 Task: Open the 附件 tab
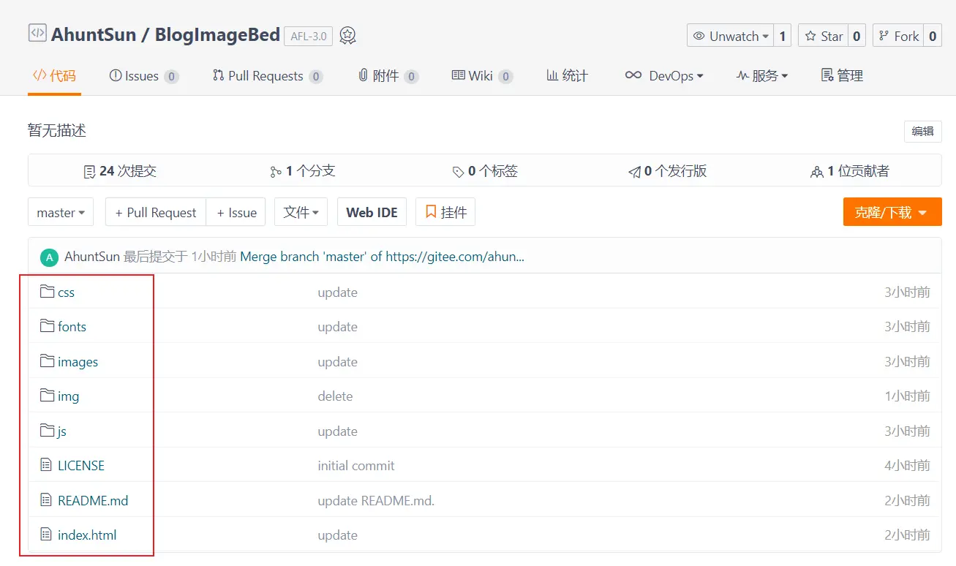(388, 76)
